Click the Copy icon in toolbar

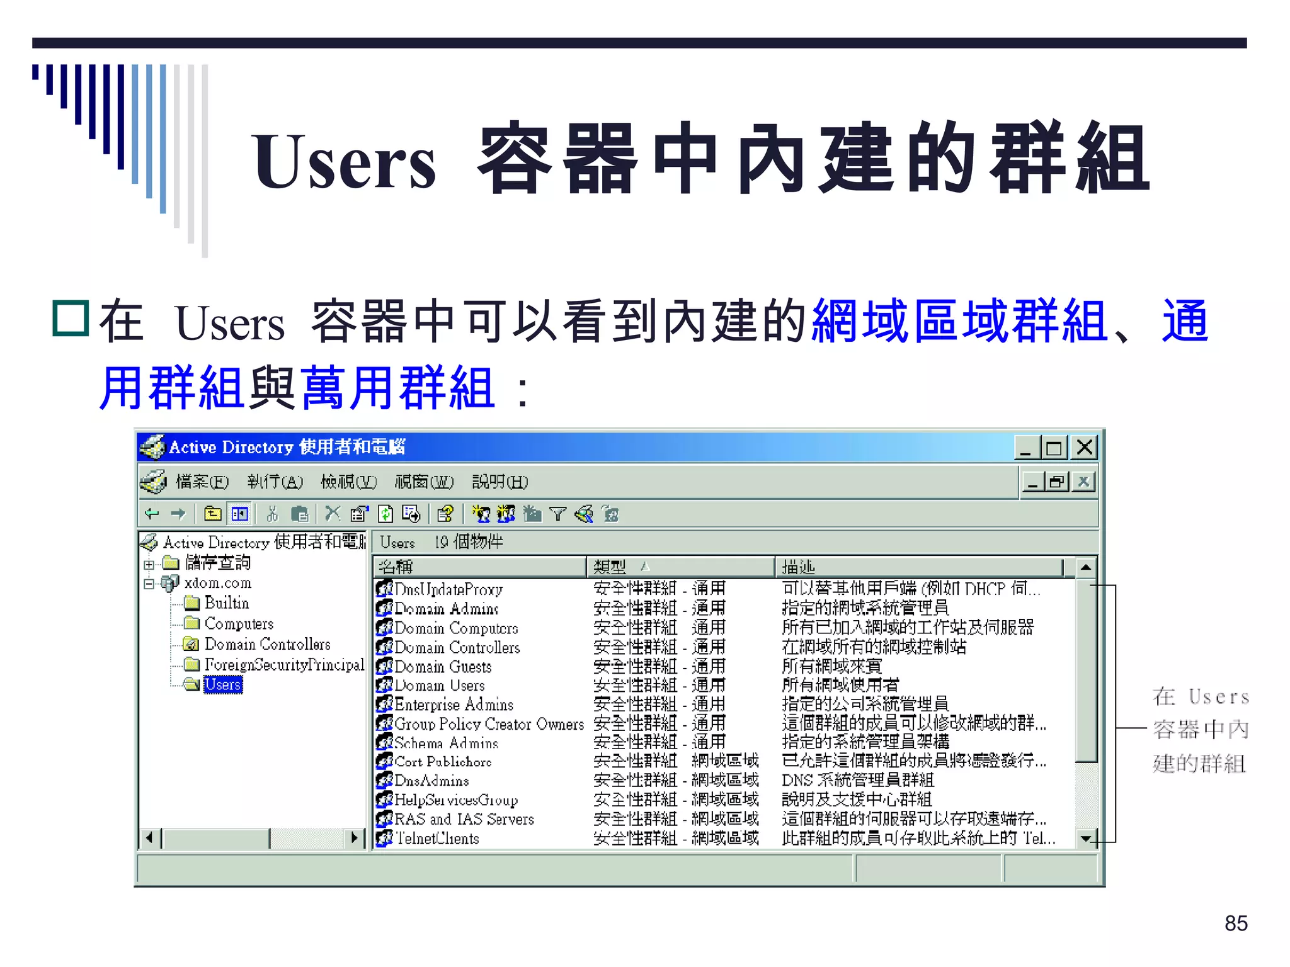(300, 514)
